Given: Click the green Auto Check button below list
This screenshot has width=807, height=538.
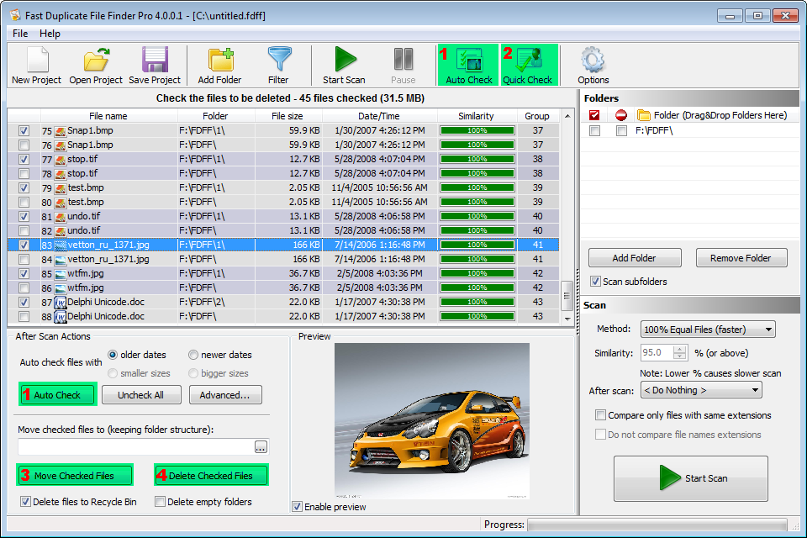Looking at the screenshot, I should point(58,395).
